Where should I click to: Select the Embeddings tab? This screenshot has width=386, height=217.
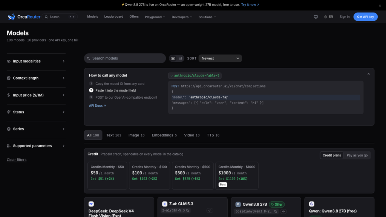click(164, 135)
